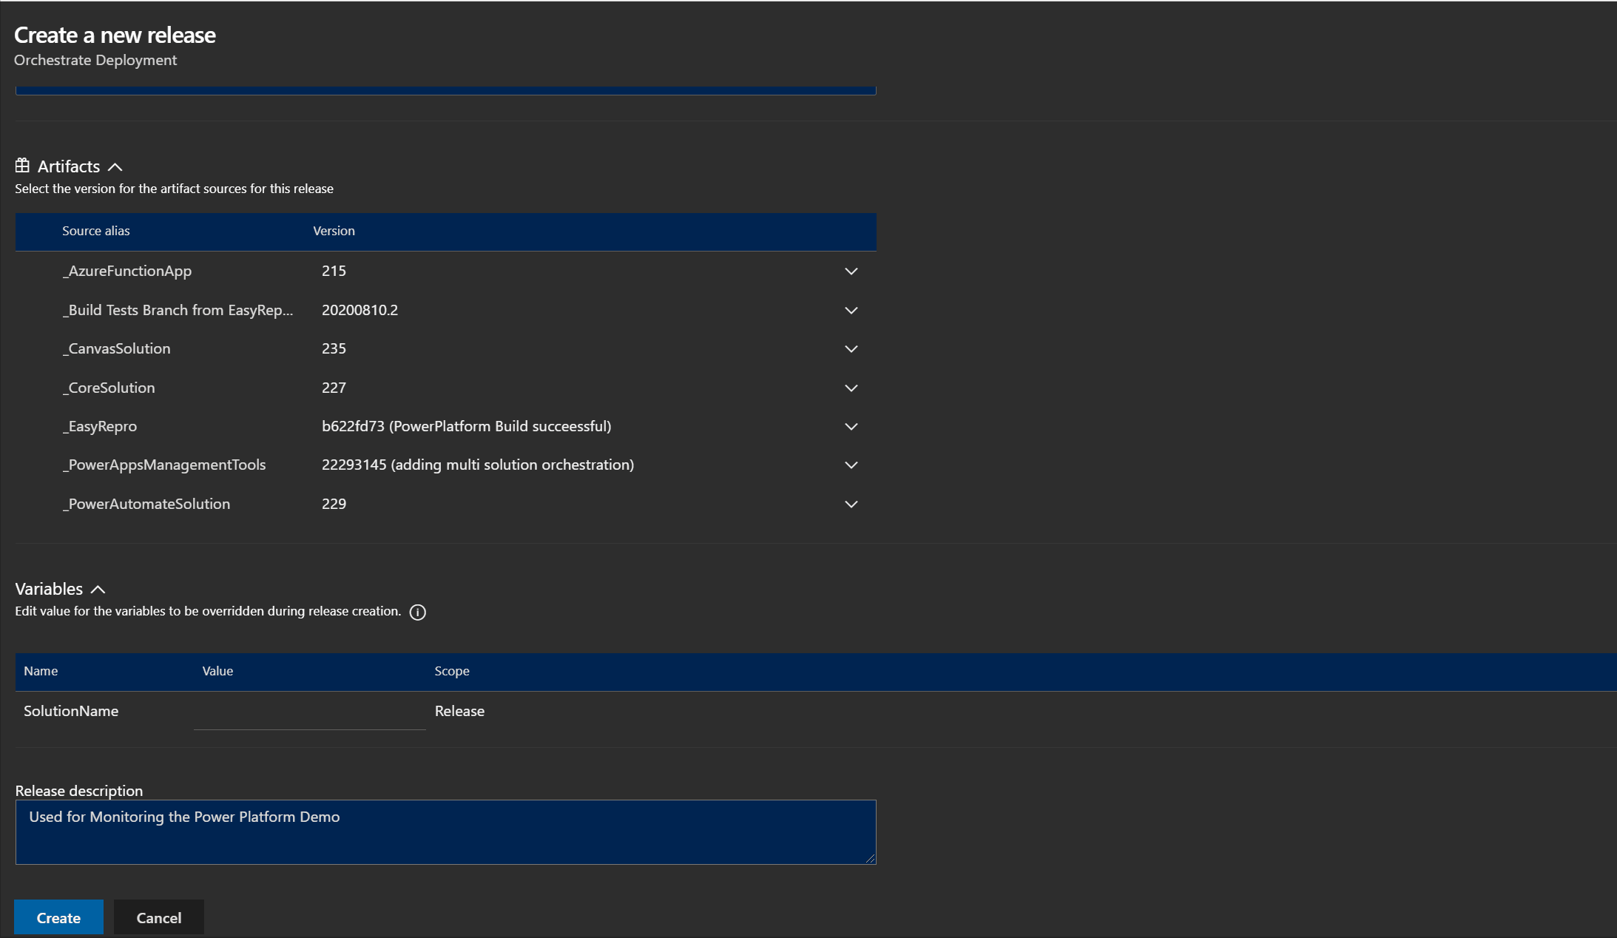Screen dimensions: 1617x938
Task: Open version dropdown for _Build Tests Branch
Action: 851,311
